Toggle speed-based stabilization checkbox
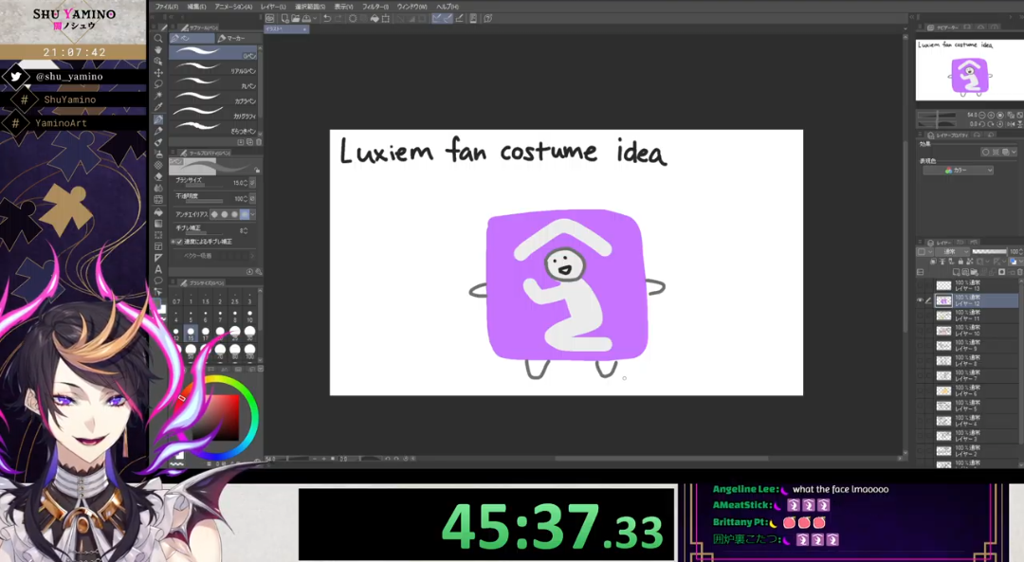 [179, 243]
